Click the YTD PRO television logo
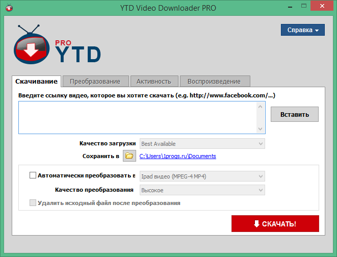 32,44
